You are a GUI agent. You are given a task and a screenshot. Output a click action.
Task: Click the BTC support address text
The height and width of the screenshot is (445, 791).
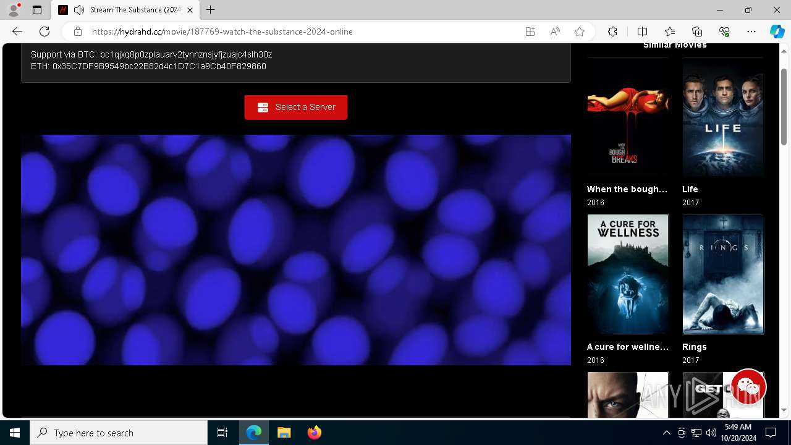point(186,54)
